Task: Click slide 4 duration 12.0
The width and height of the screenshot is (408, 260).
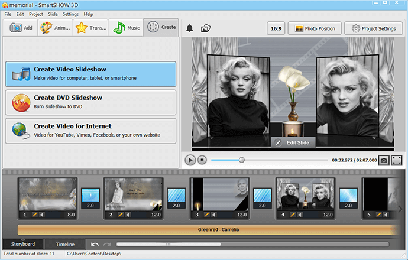Action: (328, 214)
